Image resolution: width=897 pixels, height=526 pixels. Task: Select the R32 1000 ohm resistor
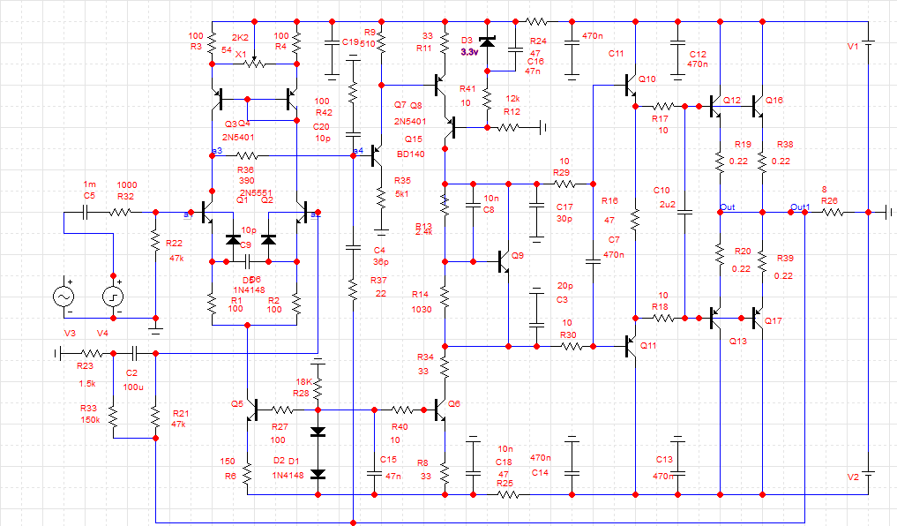120,213
